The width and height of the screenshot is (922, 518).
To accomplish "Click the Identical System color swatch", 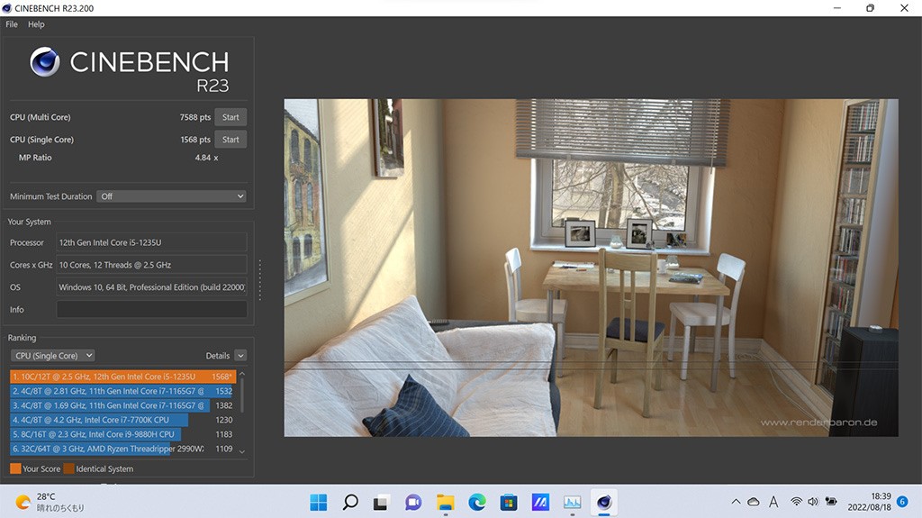I will (x=68, y=468).
